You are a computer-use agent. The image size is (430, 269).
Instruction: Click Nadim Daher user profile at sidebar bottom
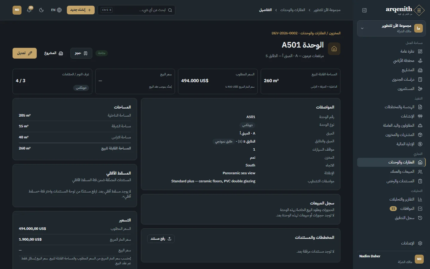(391, 259)
